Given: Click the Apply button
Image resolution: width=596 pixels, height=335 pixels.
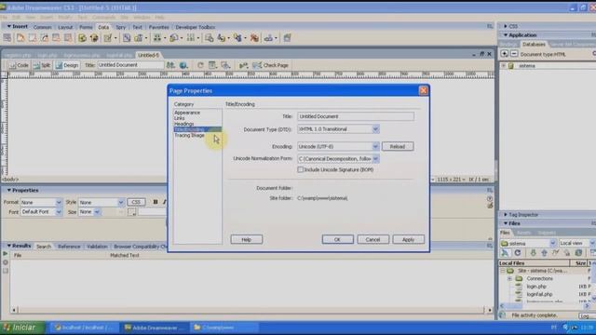Looking at the screenshot, I should point(408,239).
